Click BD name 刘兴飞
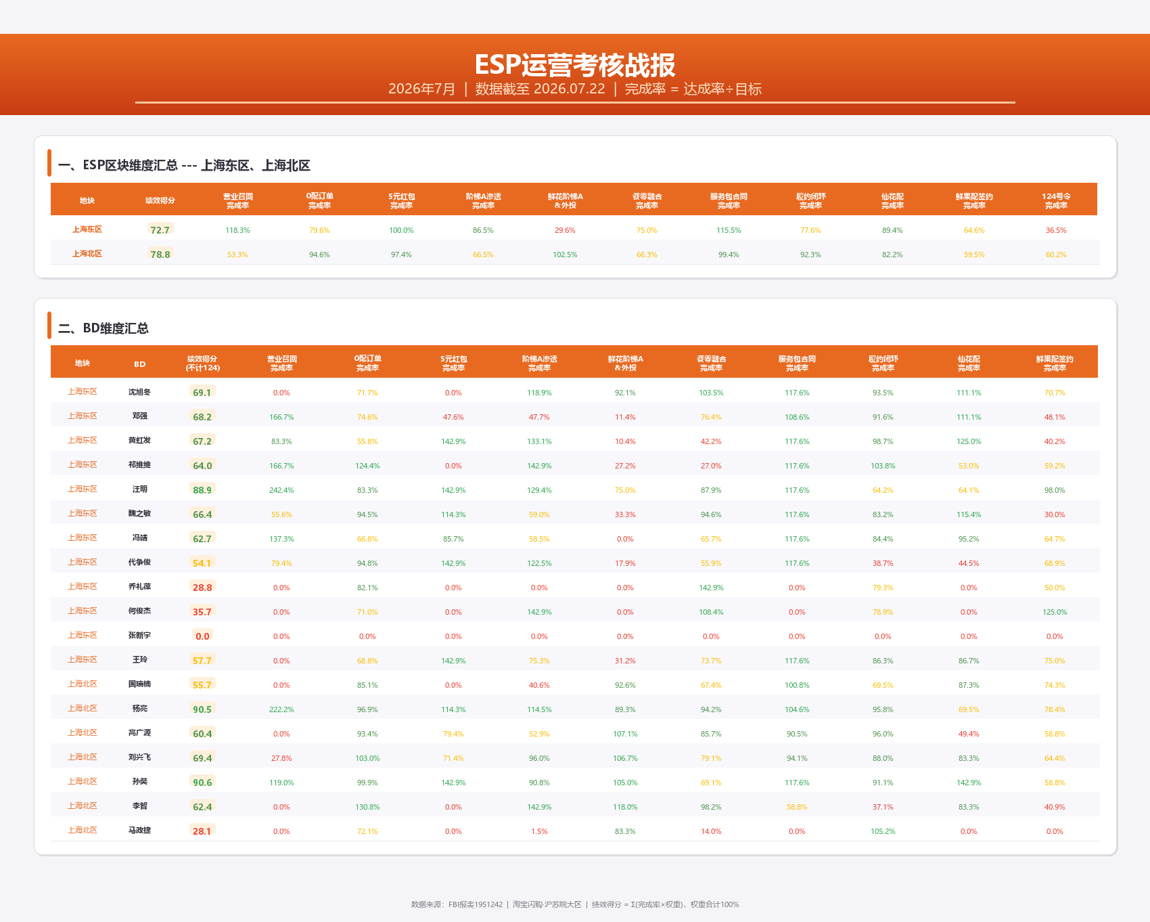1150x922 pixels. coord(140,758)
